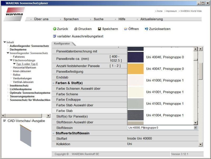Image resolution: width=211 pixels, height=159 pixels.
Task: Open the Stoffdessin dropdown arrow
Action: tap(195, 128)
